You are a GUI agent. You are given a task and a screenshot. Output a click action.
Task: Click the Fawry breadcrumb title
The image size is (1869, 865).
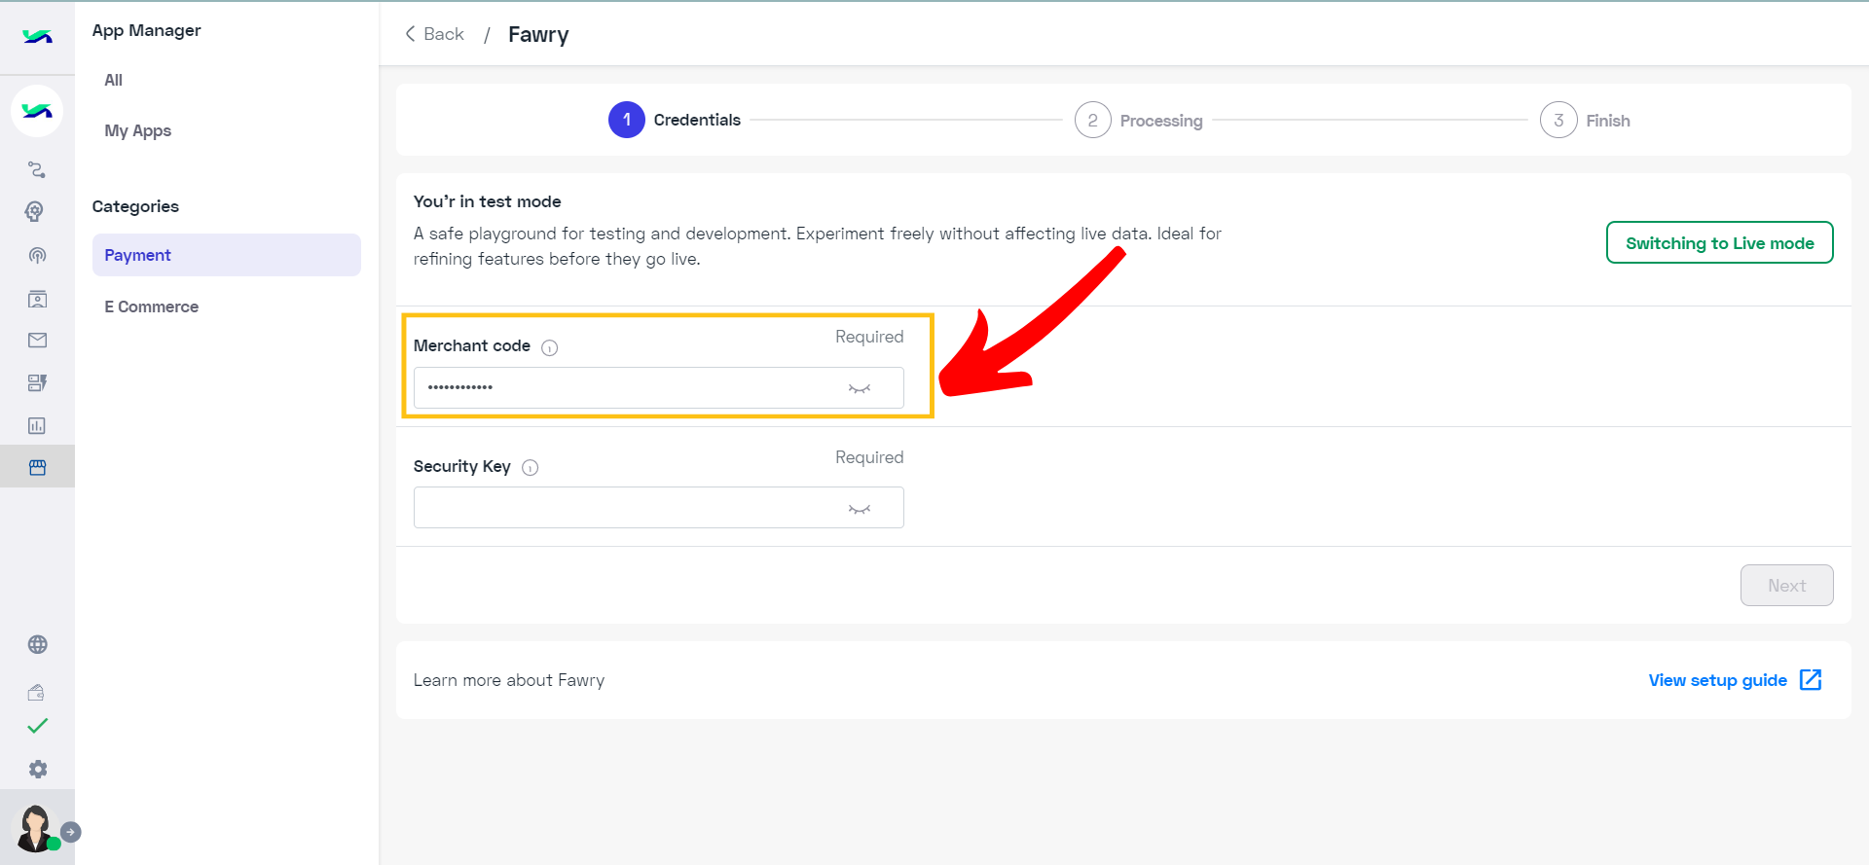pos(538,35)
